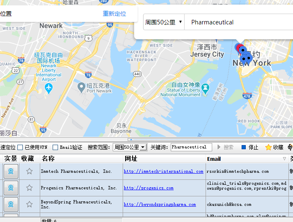Image resolution: width=293 pixels, height=222 pixels.
Task: Sort by the 网址 column header
Action: coord(164,159)
